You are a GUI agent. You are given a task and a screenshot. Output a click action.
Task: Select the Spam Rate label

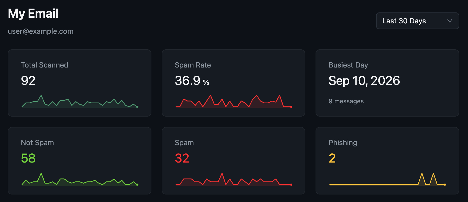coord(193,65)
